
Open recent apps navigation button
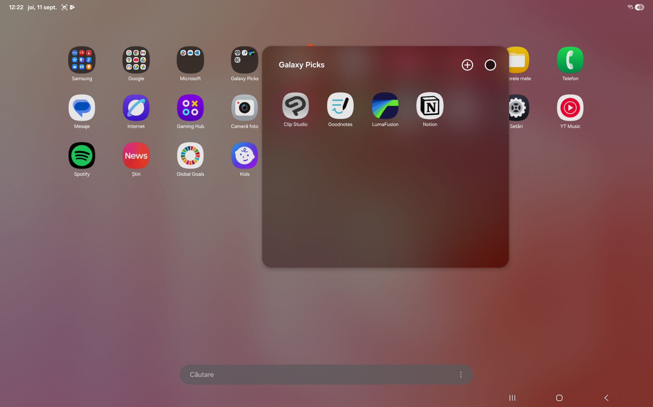click(x=512, y=398)
